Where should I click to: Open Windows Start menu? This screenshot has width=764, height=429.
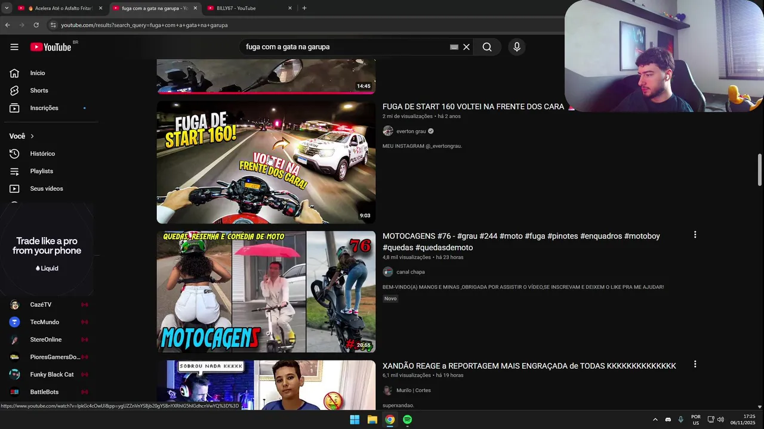tap(355, 419)
